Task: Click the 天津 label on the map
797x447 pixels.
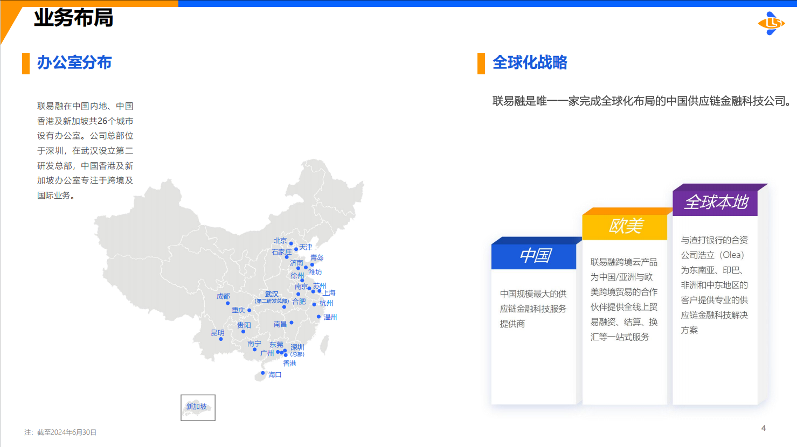Action: [306, 247]
